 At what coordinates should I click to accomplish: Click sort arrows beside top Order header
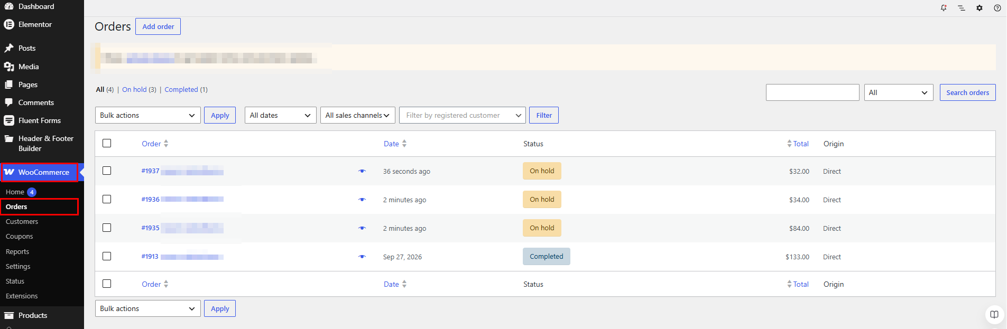pos(166,144)
